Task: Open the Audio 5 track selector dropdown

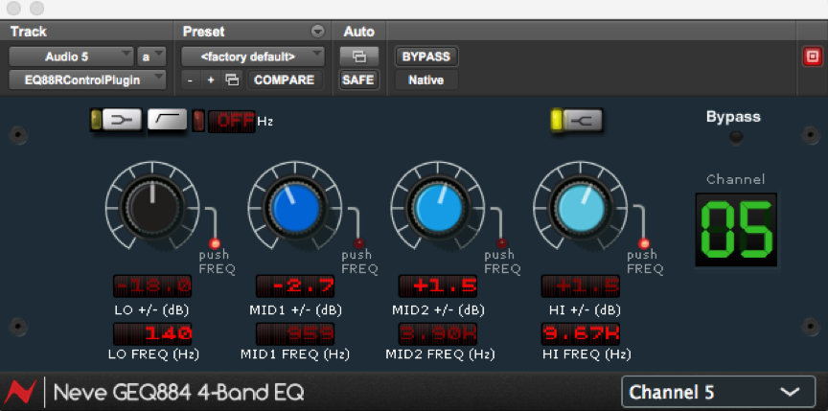Action: [71, 57]
